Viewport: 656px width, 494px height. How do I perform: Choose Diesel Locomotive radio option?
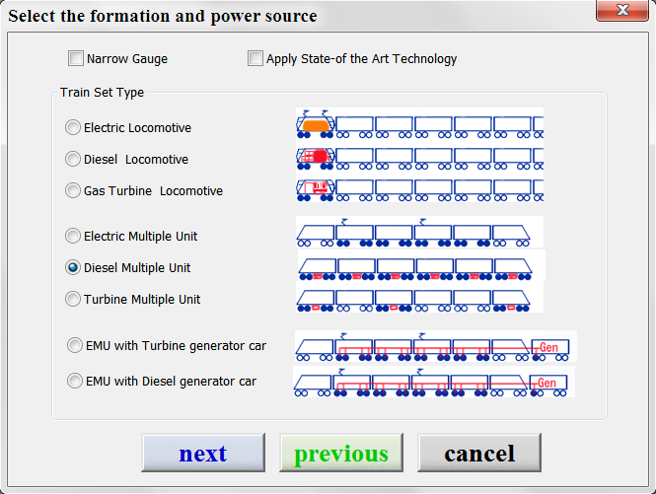[73, 159]
